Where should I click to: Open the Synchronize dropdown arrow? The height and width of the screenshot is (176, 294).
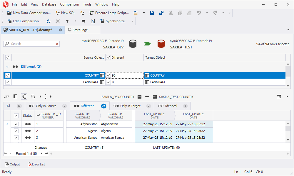[x=133, y=21]
